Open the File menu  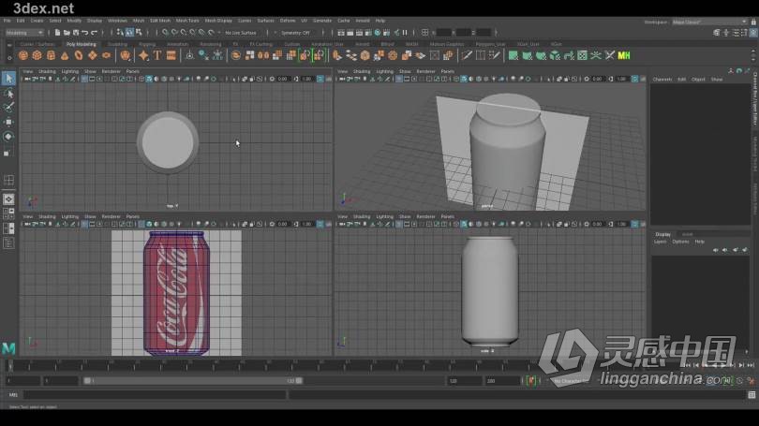point(7,21)
